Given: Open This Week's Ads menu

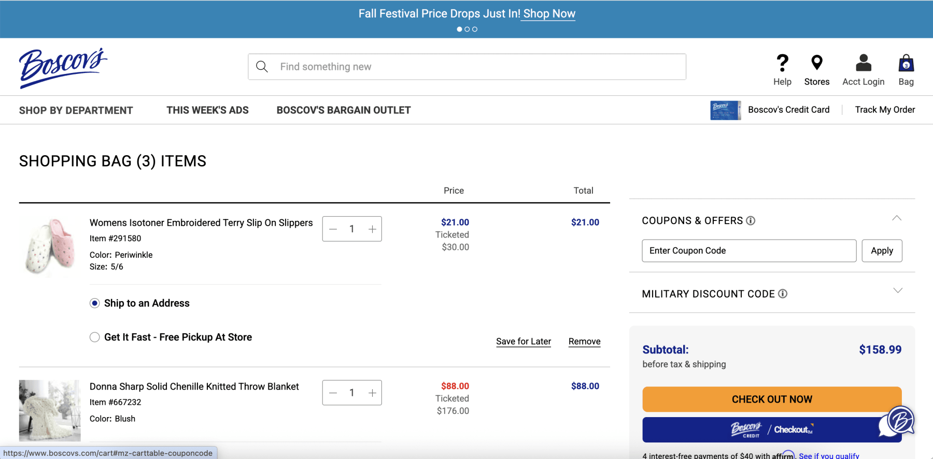Looking at the screenshot, I should pos(207,110).
